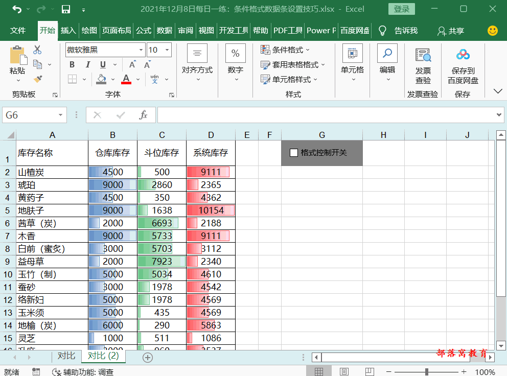
Task: Click the Cut scissors icon
Action: point(37,50)
